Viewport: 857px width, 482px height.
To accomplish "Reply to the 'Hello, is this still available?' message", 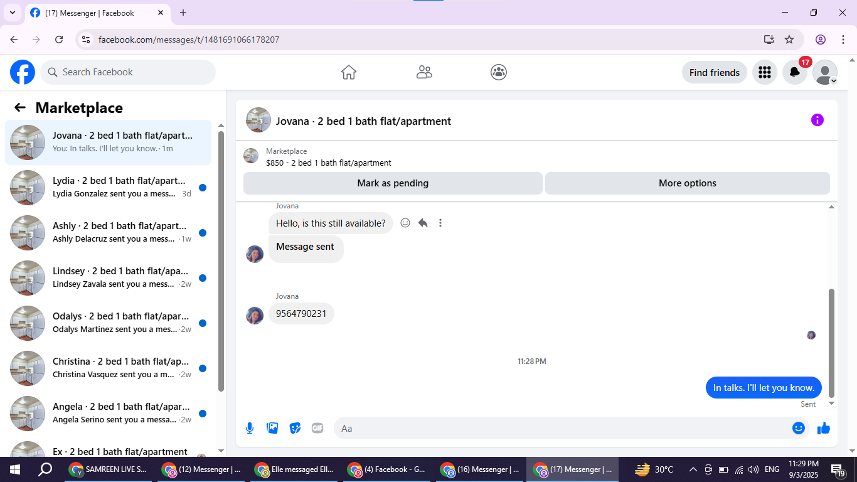I will pos(423,223).
